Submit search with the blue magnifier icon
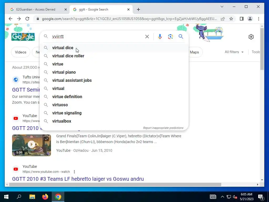This screenshot has width=269, height=202. tap(181, 36)
